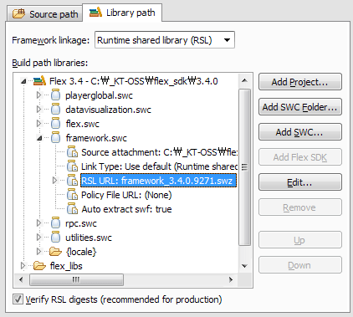Click the RSL URL property icon
The image size is (353, 317).
point(72,181)
